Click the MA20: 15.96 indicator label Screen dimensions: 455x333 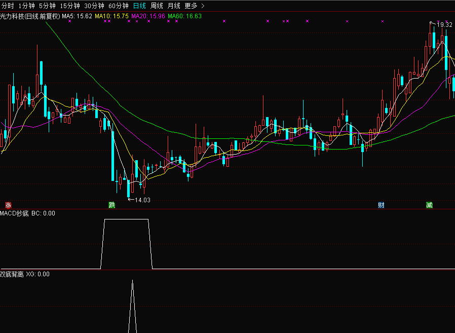pyautogui.click(x=148, y=16)
